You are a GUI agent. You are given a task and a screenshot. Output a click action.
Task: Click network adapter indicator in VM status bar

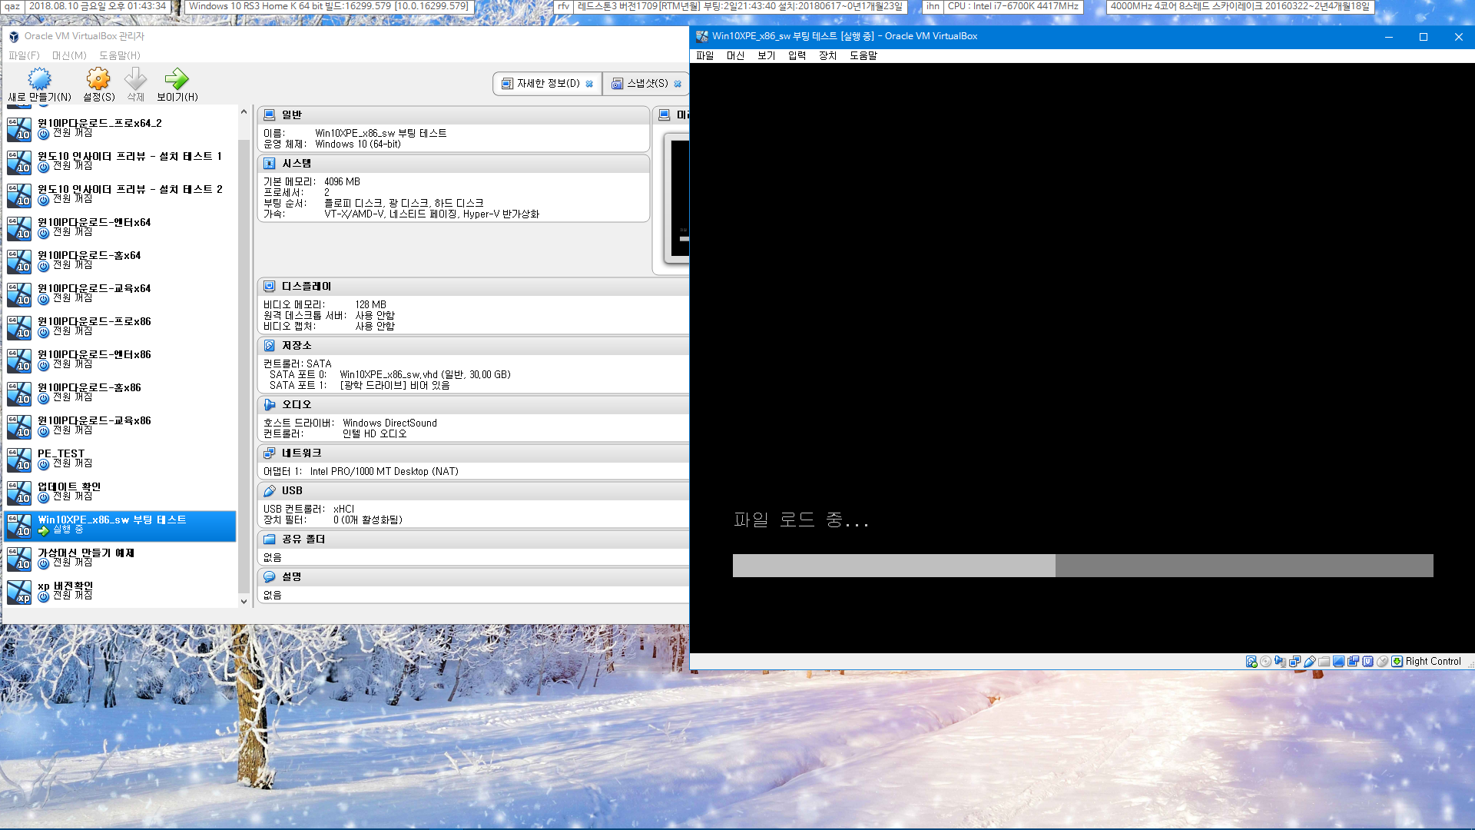point(1295,661)
